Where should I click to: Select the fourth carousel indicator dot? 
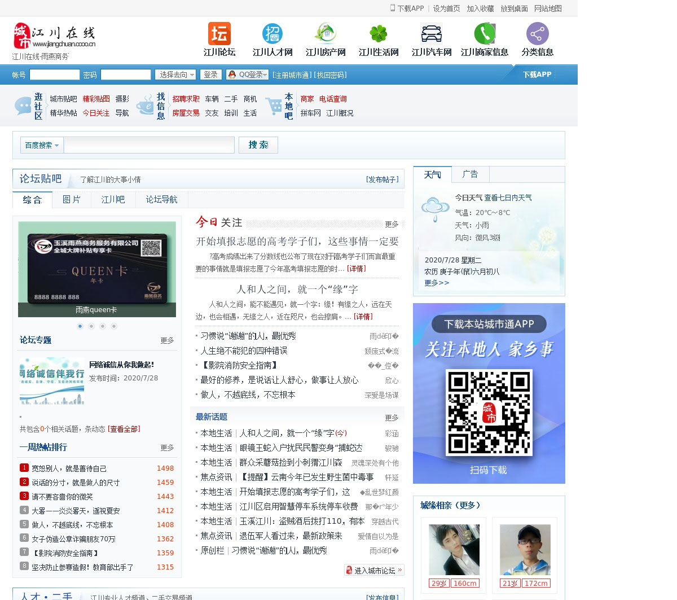click(114, 326)
